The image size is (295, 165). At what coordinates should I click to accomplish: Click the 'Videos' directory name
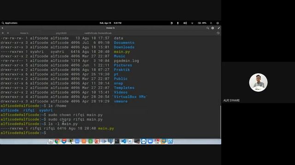coord(121,92)
